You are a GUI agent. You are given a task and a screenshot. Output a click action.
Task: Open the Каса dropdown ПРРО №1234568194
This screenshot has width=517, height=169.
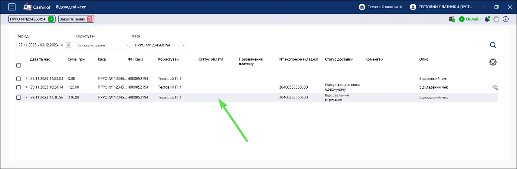[x=159, y=45]
